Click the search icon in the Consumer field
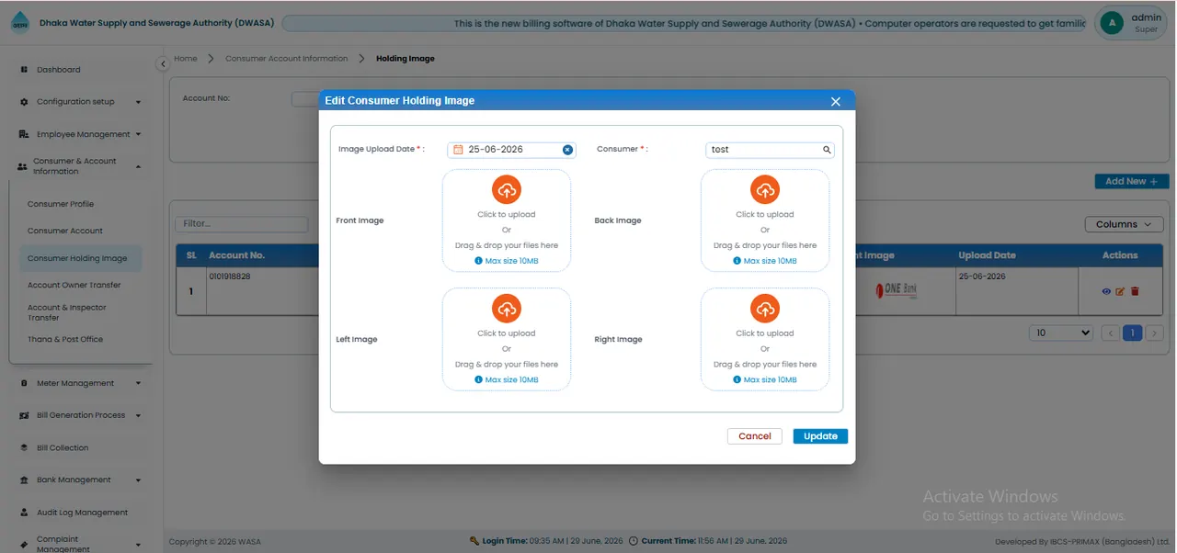The height and width of the screenshot is (553, 1177). [827, 150]
